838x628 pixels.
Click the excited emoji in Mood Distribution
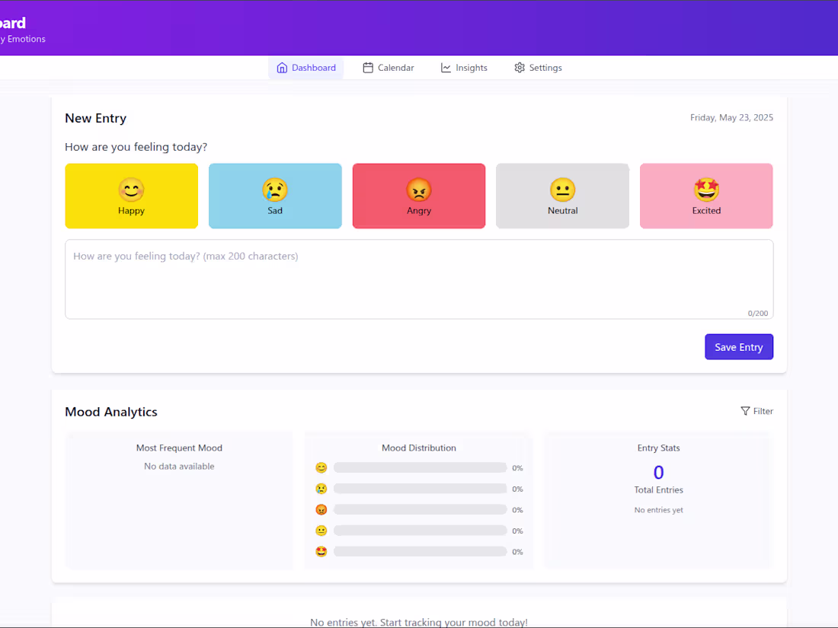coord(321,552)
